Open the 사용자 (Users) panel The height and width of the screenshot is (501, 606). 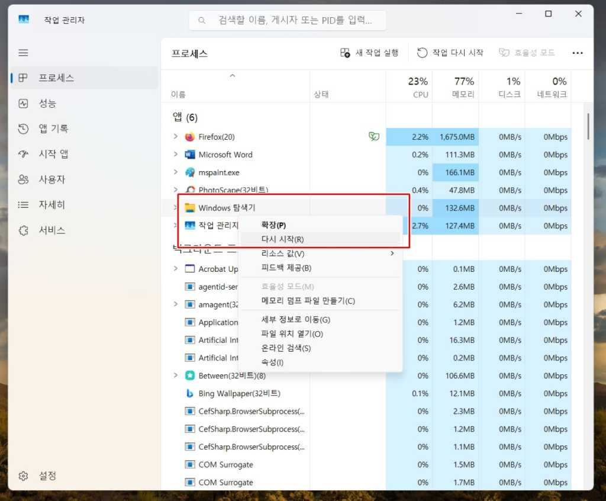52,179
